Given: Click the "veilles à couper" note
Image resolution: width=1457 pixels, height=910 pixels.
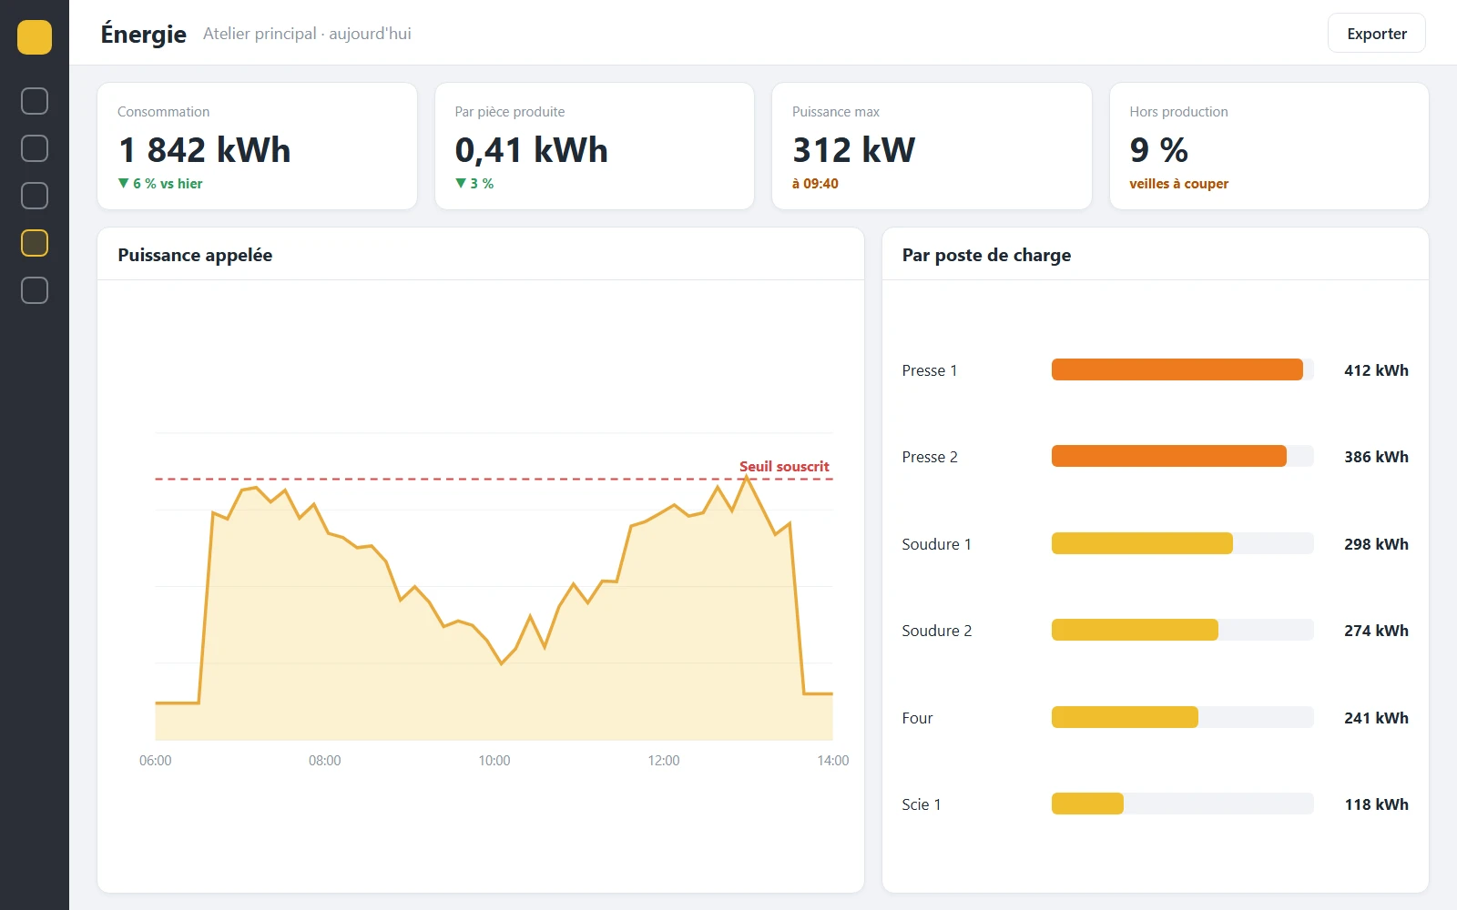Looking at the screenshot, I should (x=1179, y=184).
